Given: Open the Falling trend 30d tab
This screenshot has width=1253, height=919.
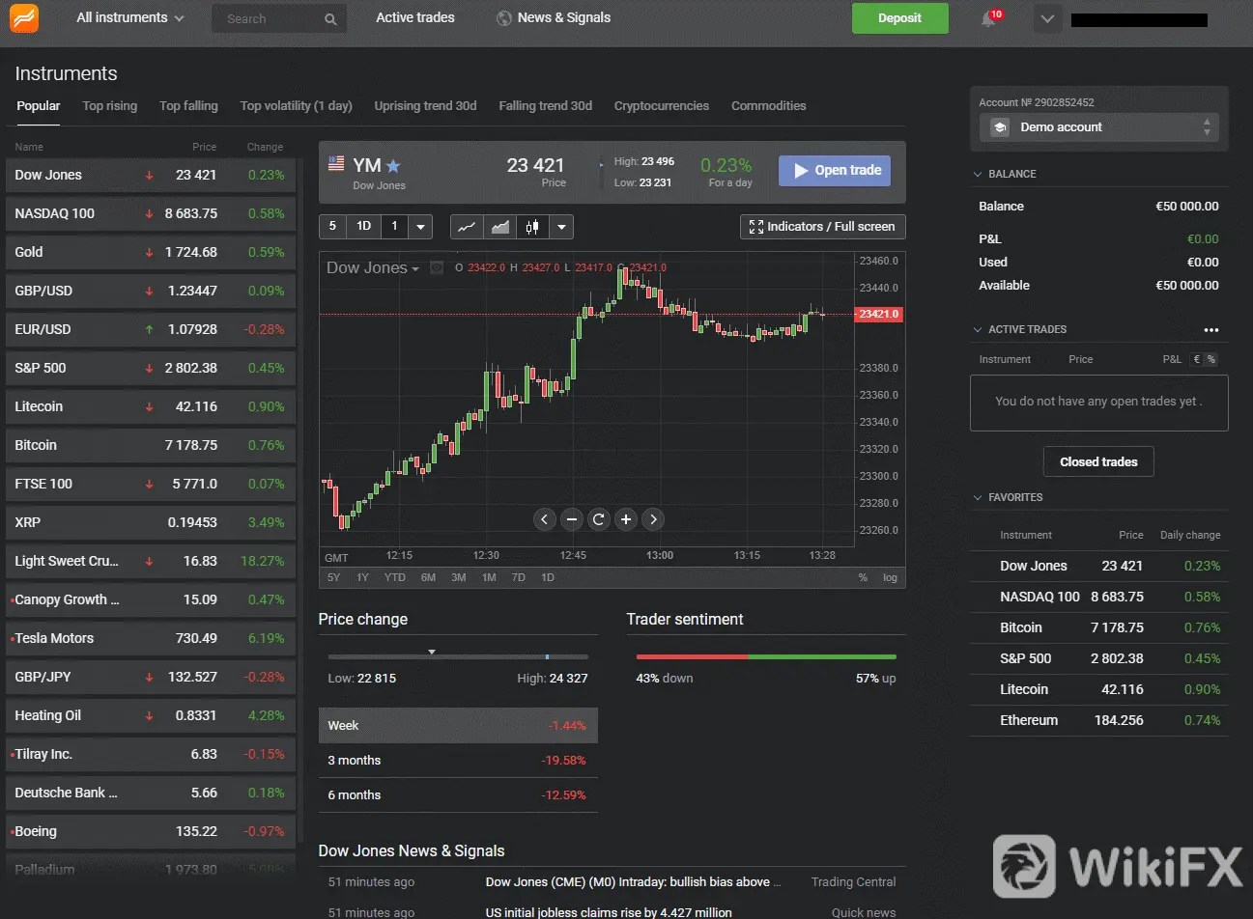Looking at the screenshot, I should click(x=545, y=106).
